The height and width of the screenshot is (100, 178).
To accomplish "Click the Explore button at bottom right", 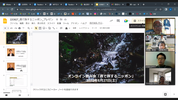I will tap(165, 94).
